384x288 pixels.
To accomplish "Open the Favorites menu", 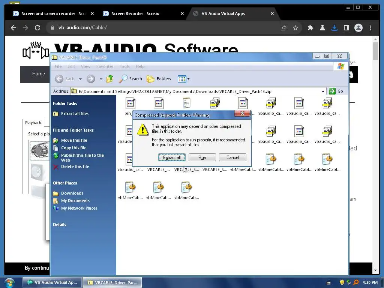I will [x=105, y=66].
